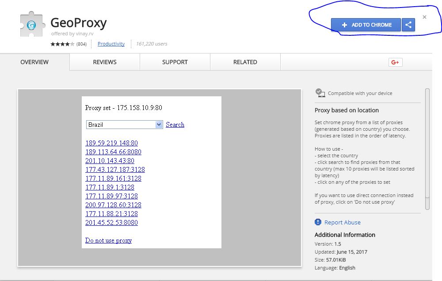
Task: Open the Support tab
Action: point(175,62)
